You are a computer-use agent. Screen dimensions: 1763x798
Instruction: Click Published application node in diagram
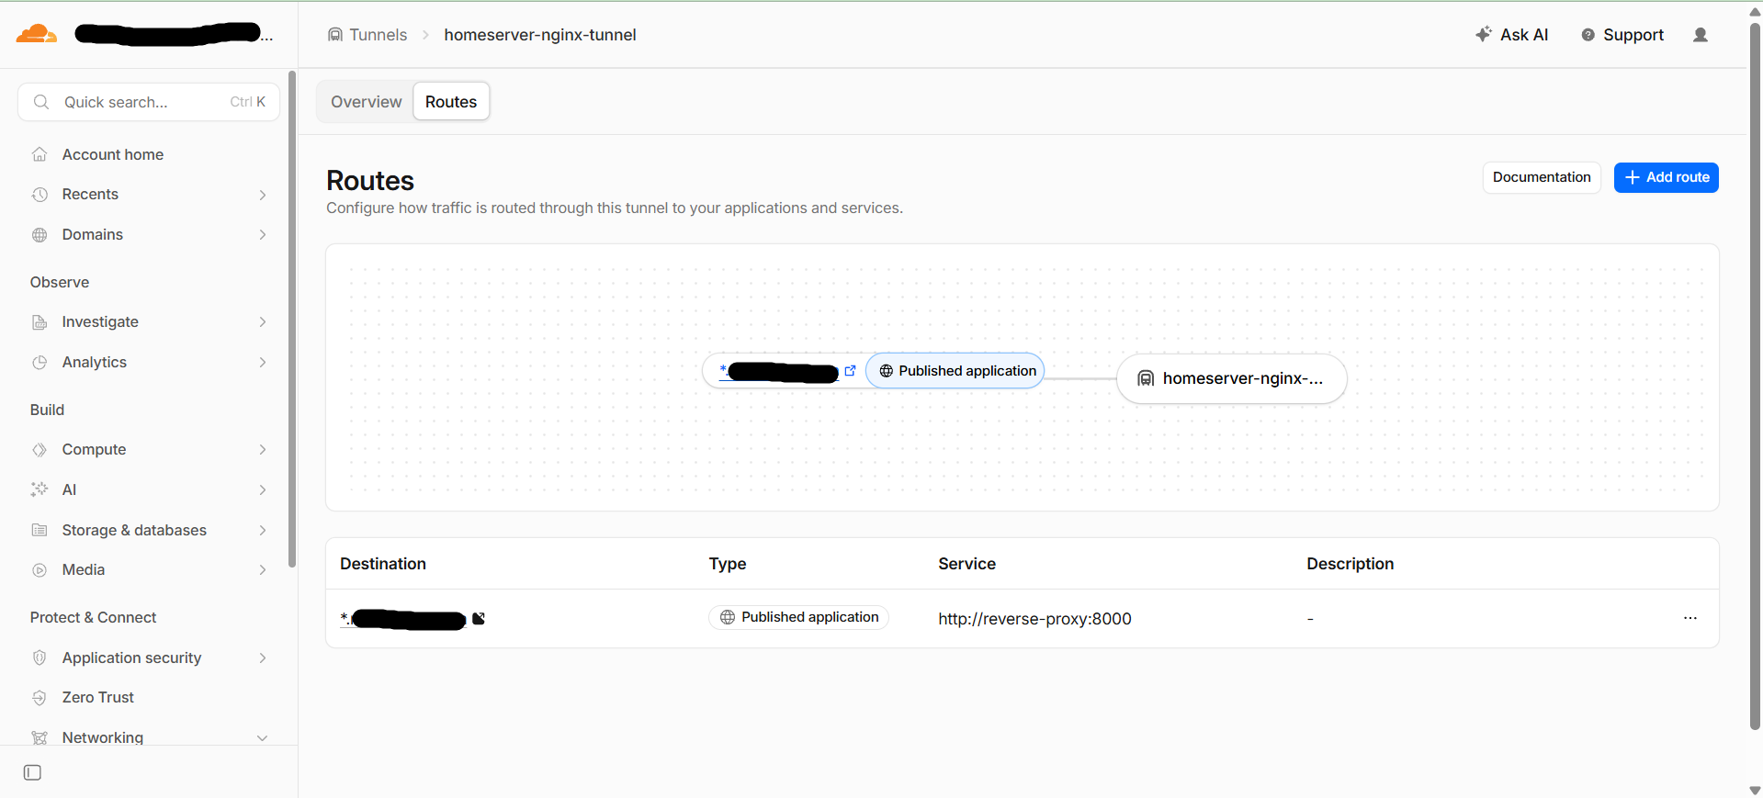955,371
